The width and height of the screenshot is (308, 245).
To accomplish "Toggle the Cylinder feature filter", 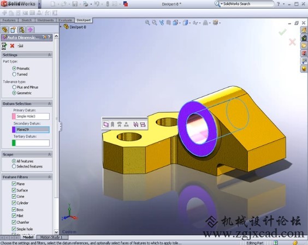I will tap(14, 203).
